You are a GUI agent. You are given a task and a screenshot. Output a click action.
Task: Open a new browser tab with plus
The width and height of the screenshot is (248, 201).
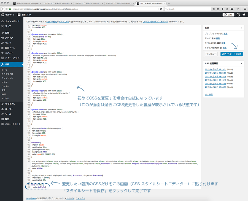click(169, 3)
